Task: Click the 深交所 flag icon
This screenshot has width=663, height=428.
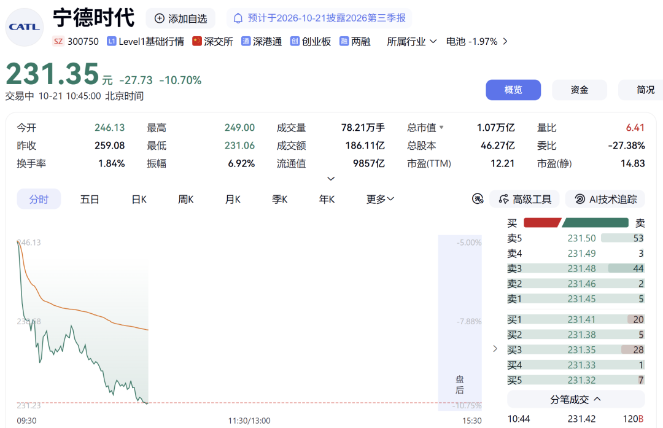Action: [196, 41]
